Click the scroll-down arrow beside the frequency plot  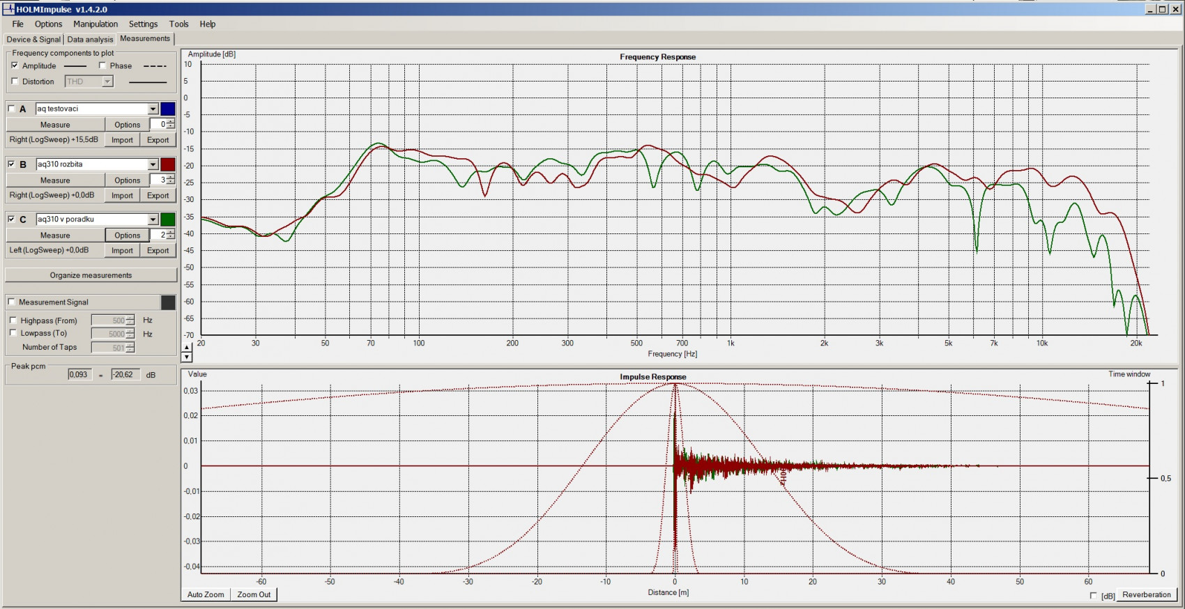point(186,357)
